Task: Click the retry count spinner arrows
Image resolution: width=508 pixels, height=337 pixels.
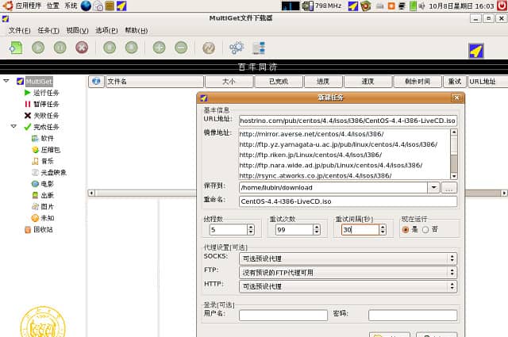Action: (x=317, y=229)
